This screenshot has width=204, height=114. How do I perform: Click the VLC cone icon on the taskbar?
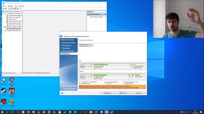39,112
